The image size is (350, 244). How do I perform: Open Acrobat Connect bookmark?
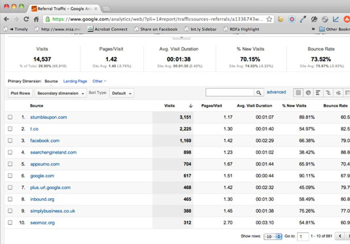pos(107,29)
